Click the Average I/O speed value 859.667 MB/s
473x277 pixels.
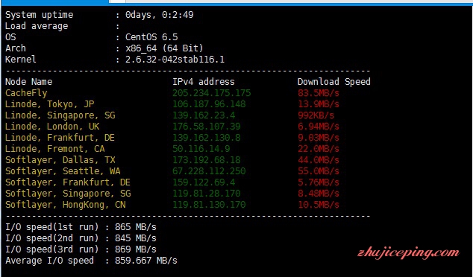146,261
